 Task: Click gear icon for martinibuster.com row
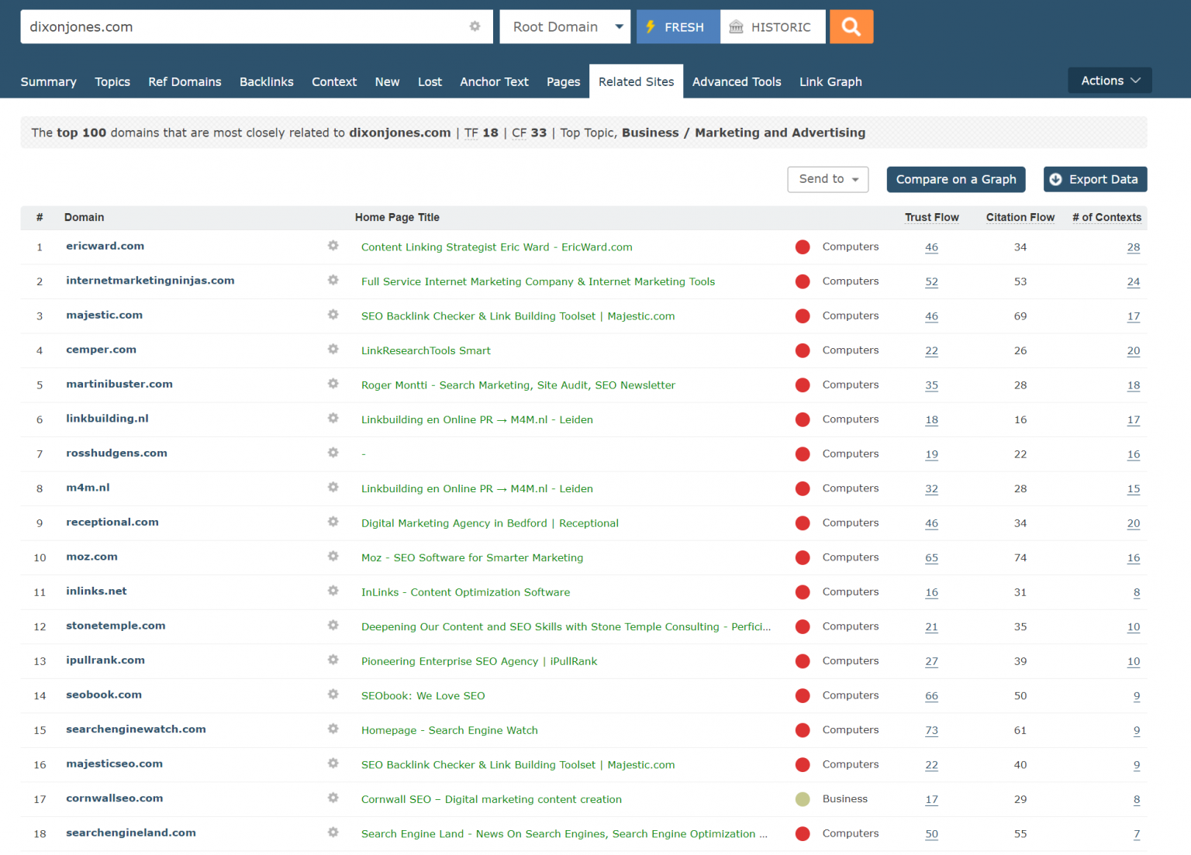[333, 384]
